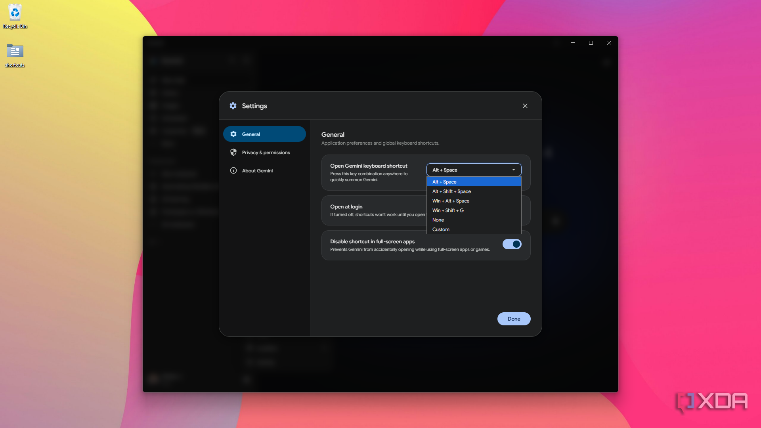Viewport: 761px width, 428px height.
Task: Open the Recycle Bin desktop icon
Action: 15,16
